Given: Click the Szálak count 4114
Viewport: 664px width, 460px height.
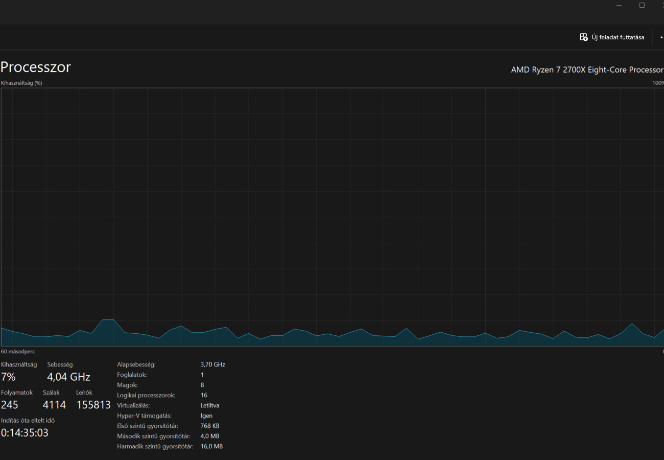Looking at the screenshot, I should click(54, 405).
